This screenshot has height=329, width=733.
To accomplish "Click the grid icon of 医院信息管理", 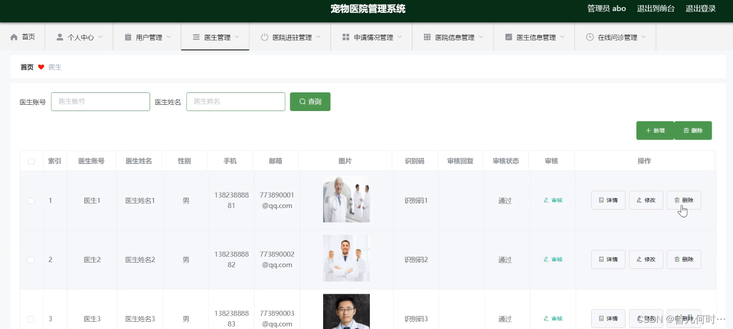I will 427,37.
